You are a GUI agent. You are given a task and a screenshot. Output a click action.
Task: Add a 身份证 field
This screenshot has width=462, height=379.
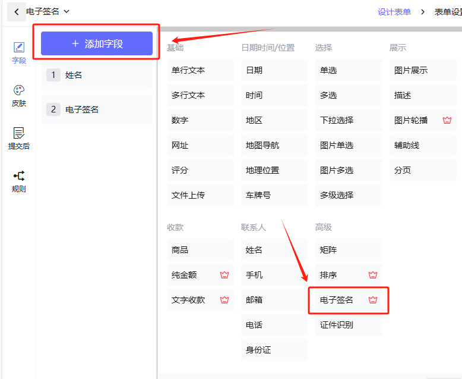point(274,350)
